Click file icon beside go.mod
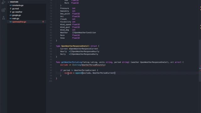 11,8
